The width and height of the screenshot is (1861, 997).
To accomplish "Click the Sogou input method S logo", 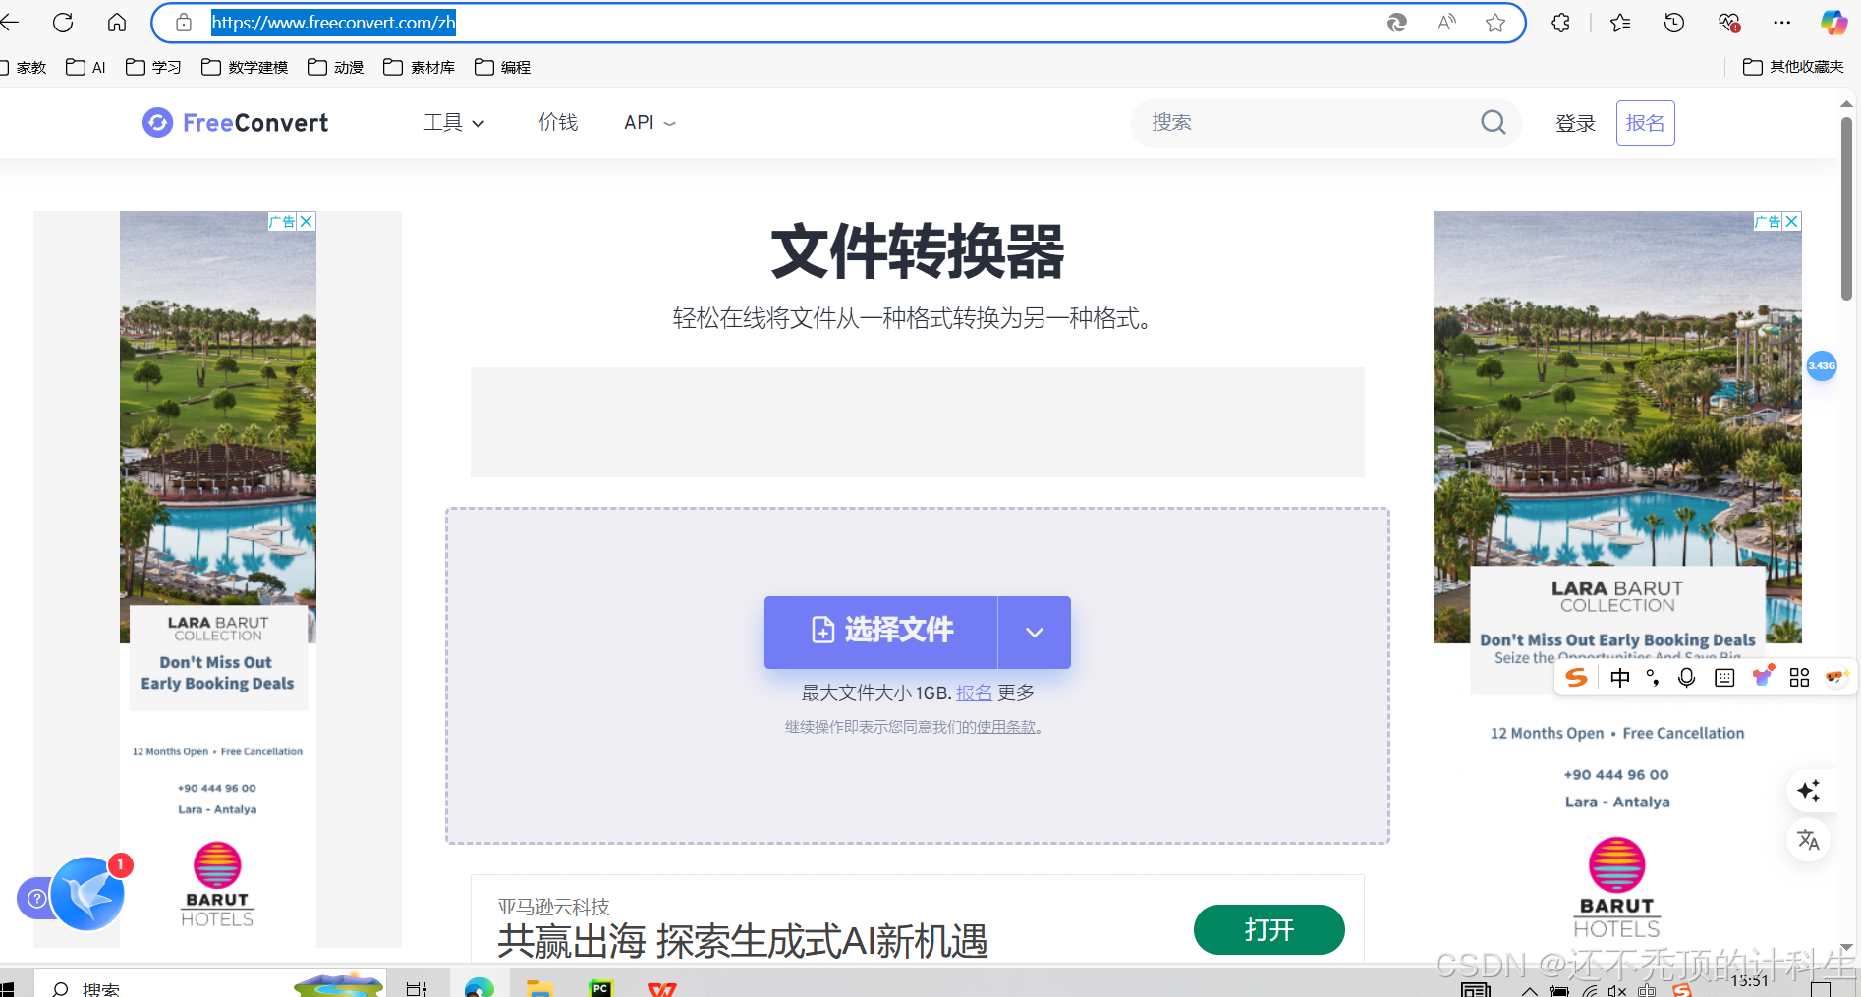I will (x=1577, y=677).
